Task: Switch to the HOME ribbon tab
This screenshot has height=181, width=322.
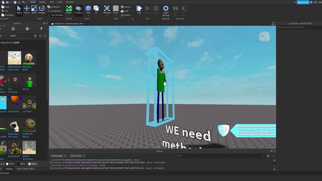Action: click(x=33, y=2)
